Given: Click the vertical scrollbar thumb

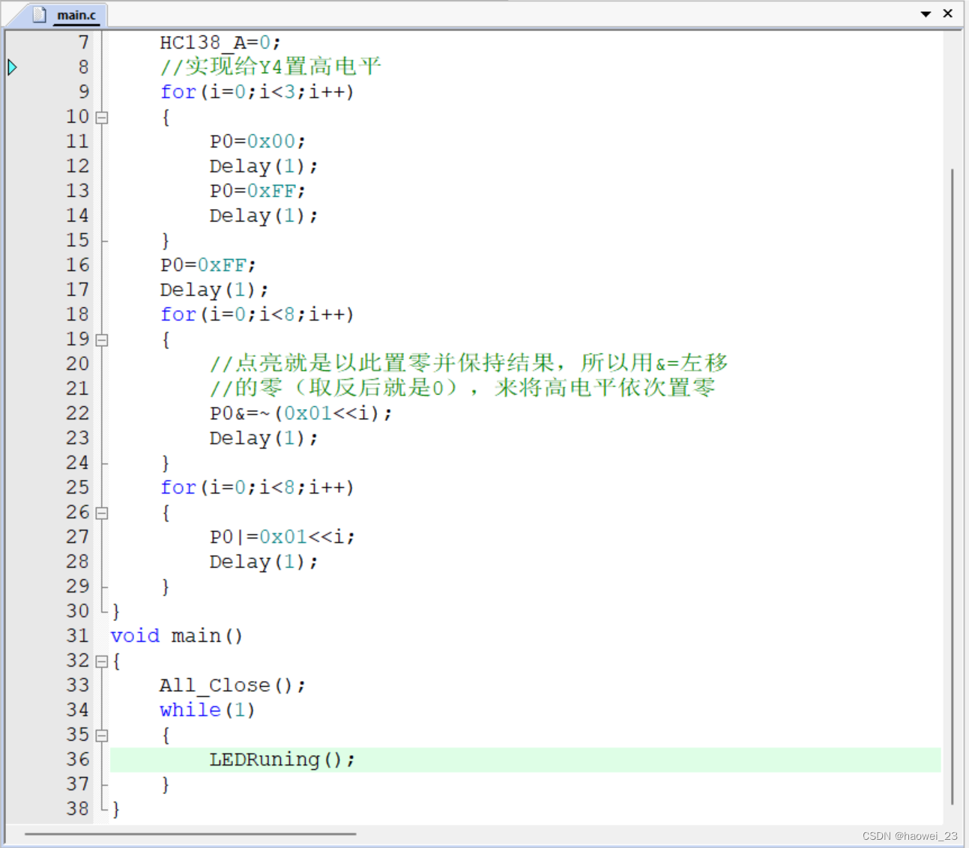Looking at the screenshot, I should coord(953,487).
